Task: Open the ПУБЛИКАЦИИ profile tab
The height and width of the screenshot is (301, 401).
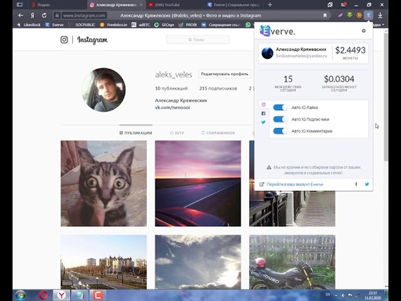Action: [x=136, y=133]
